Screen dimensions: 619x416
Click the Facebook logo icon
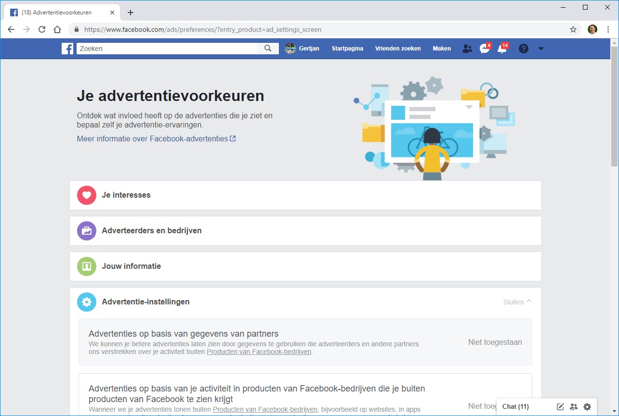click(x=67, y=49)
